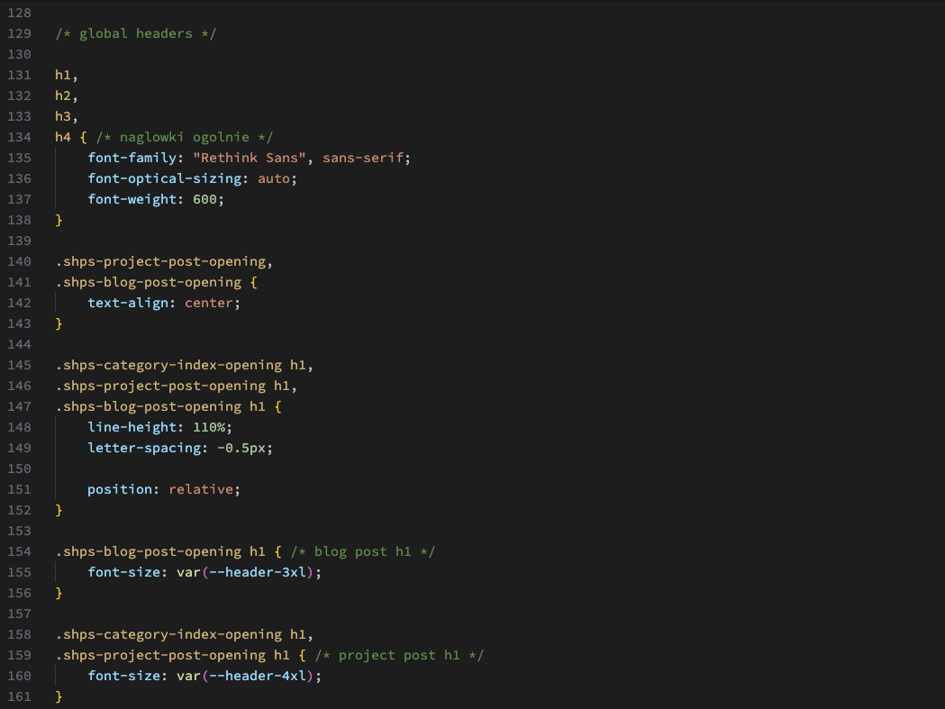Click the comment /* global headers */
Screen dimensions: 945x709
[135, 33]
